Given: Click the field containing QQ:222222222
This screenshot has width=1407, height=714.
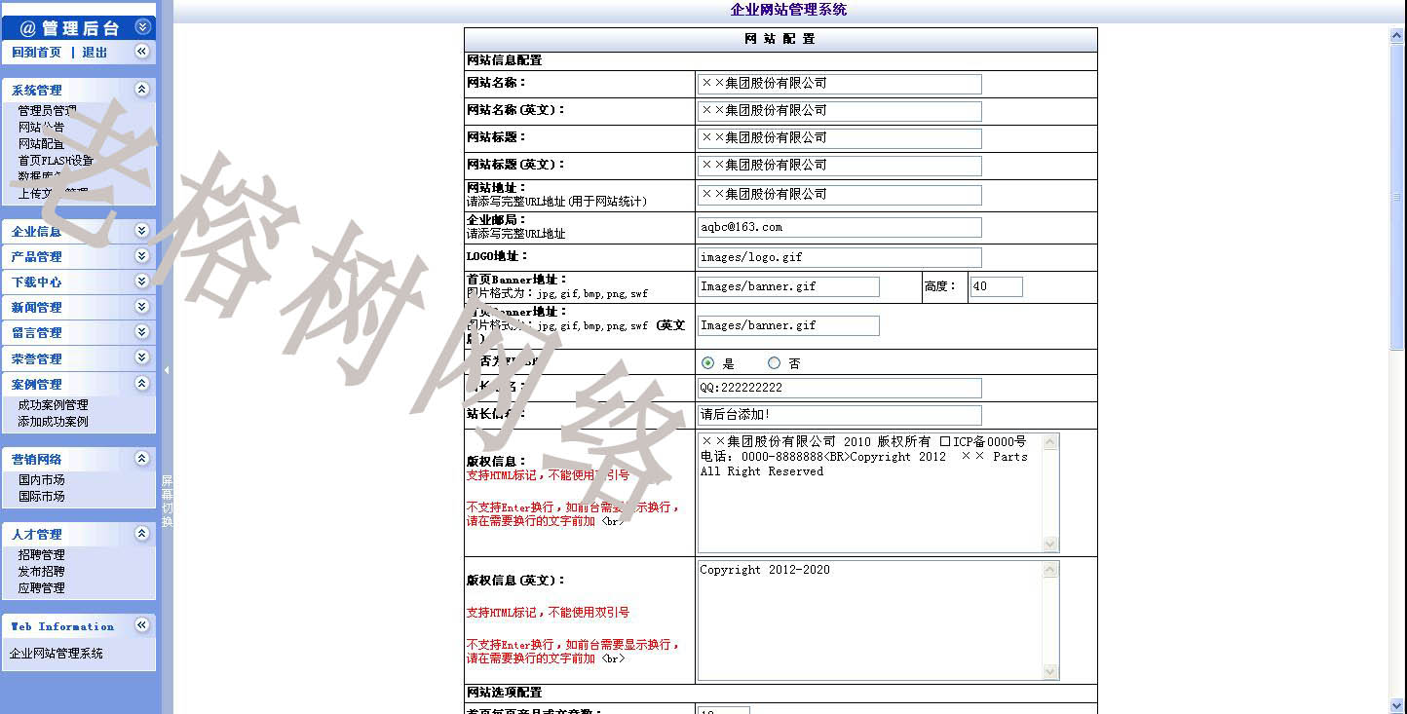Looking at the screenshot, I should (x=839, y=388).
